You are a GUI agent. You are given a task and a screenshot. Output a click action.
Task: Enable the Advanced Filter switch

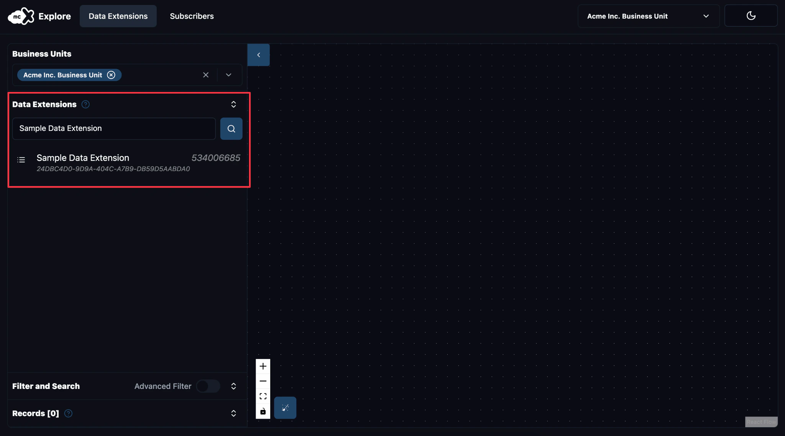point(208,386)
